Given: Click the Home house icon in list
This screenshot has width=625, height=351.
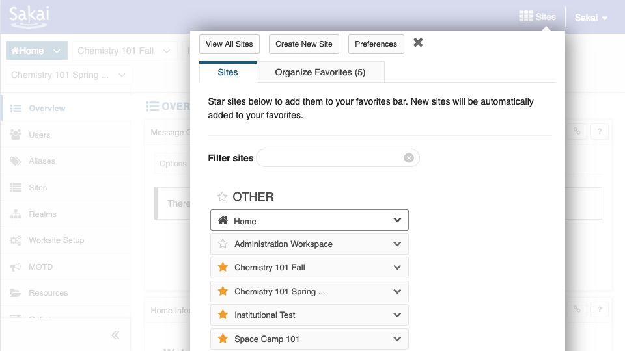Looking at the screenshot, I should tap(223, 220).
